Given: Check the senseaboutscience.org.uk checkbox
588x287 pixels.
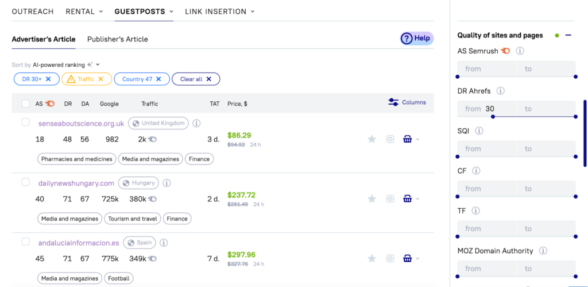Looking at the screenshot, I should tap(25, 122).
